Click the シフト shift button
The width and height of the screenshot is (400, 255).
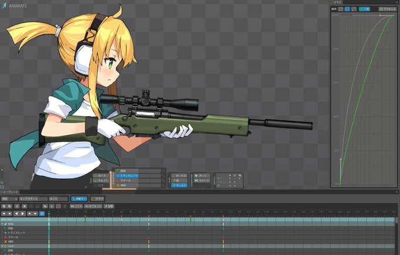(76, 206)
